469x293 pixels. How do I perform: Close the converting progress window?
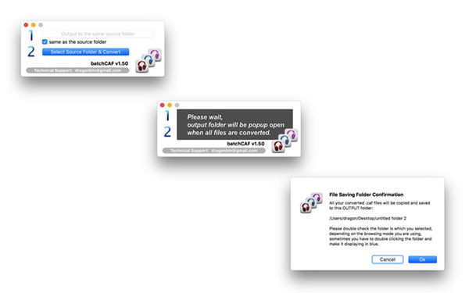point(162,105)
